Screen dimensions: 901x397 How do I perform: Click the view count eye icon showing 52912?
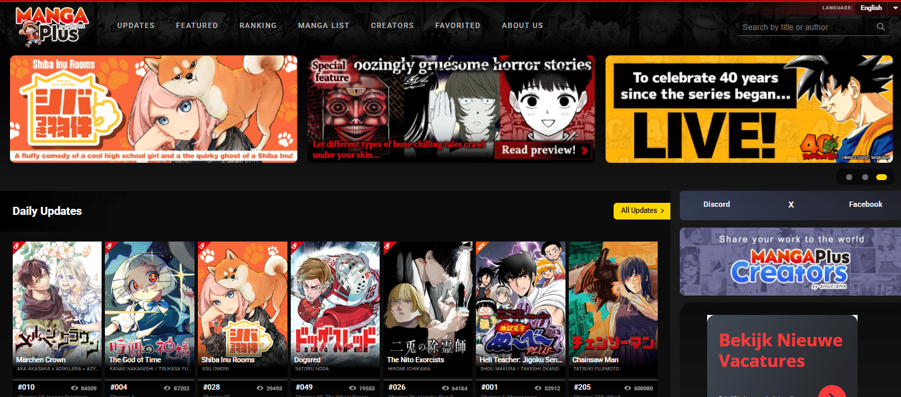pos(539,388)
